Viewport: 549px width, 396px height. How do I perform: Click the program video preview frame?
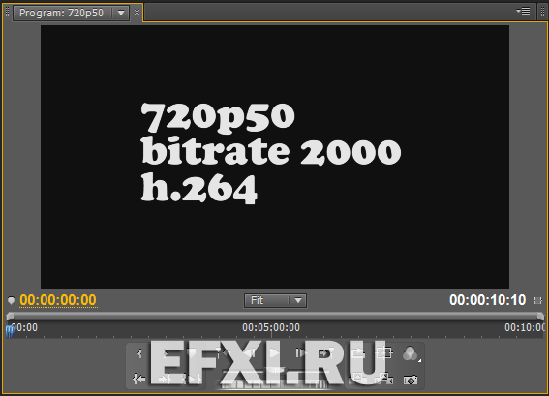pos(275,157)
